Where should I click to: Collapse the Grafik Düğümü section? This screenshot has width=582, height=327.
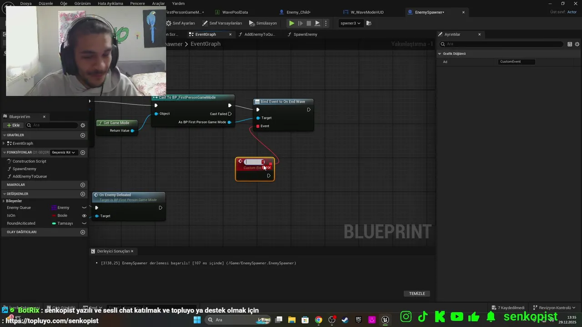click(x=440, y=54)
